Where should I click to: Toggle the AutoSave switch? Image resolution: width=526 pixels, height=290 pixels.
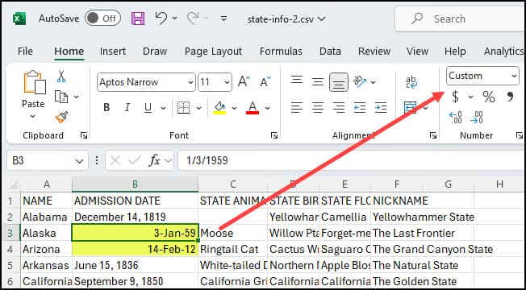coord(102,19)
